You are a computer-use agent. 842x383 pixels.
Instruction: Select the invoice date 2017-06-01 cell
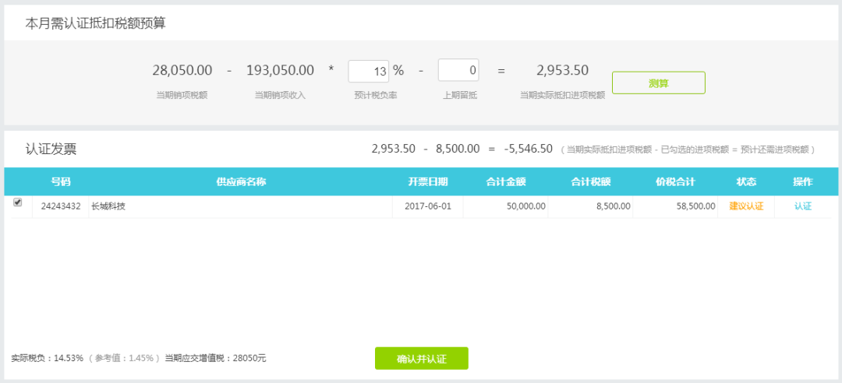pos(428,206)
